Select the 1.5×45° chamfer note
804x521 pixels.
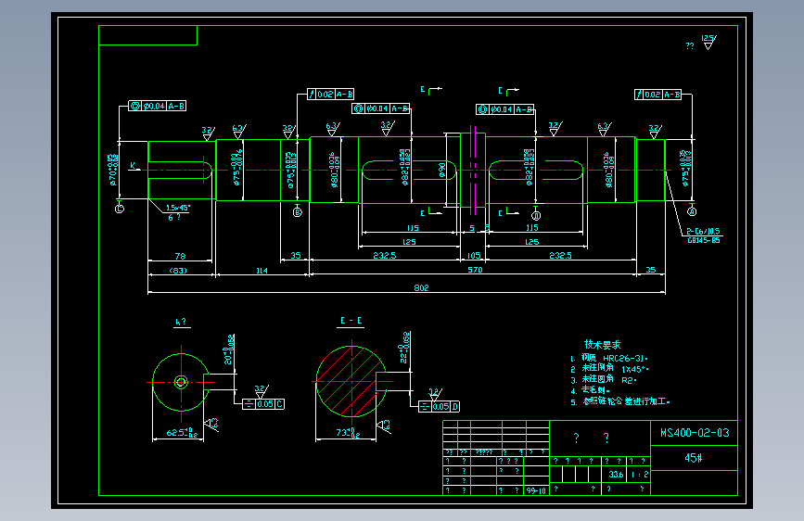[178, 208]
